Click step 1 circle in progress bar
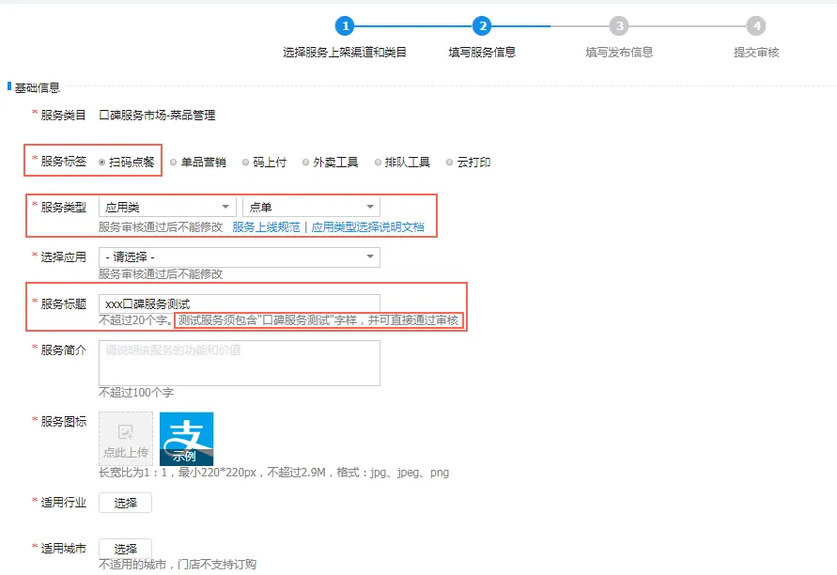This screenshot has width=837, height=575. tap(345, 25)
